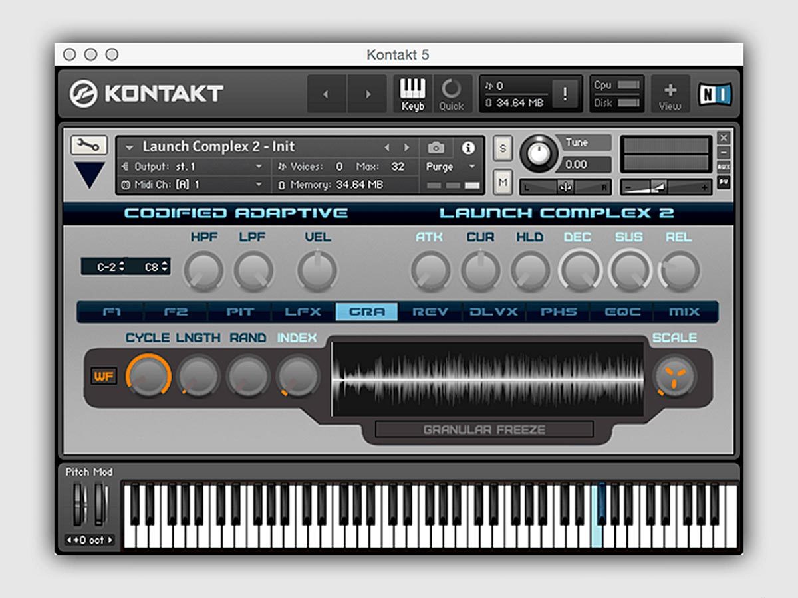Click the Tune knob
This screenshot has height=598, width=798.
pyautogui.click(x=539, y=155)
